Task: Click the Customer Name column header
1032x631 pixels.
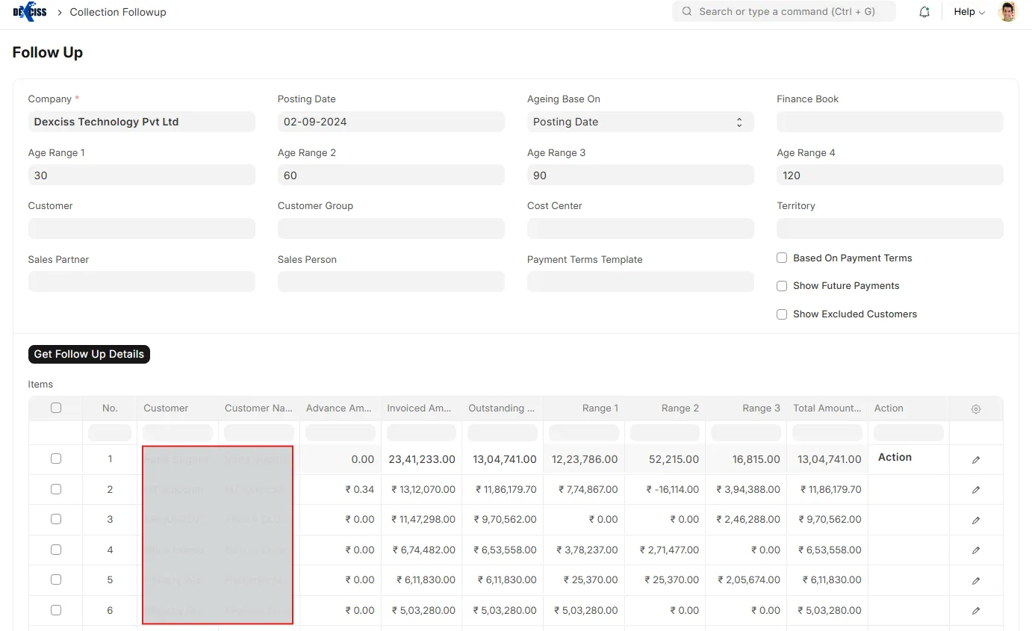Action: point(259,408)
